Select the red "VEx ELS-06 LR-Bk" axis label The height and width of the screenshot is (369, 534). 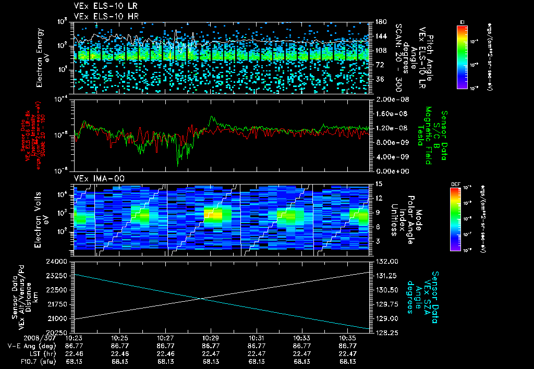pos(28,136)
